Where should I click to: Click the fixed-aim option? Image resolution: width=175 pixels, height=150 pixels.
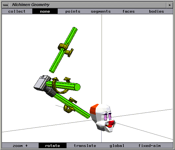tap(150, 146)
